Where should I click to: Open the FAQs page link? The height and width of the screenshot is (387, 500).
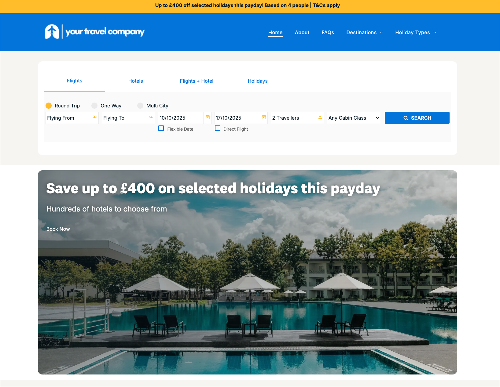[x=328, y=32]
